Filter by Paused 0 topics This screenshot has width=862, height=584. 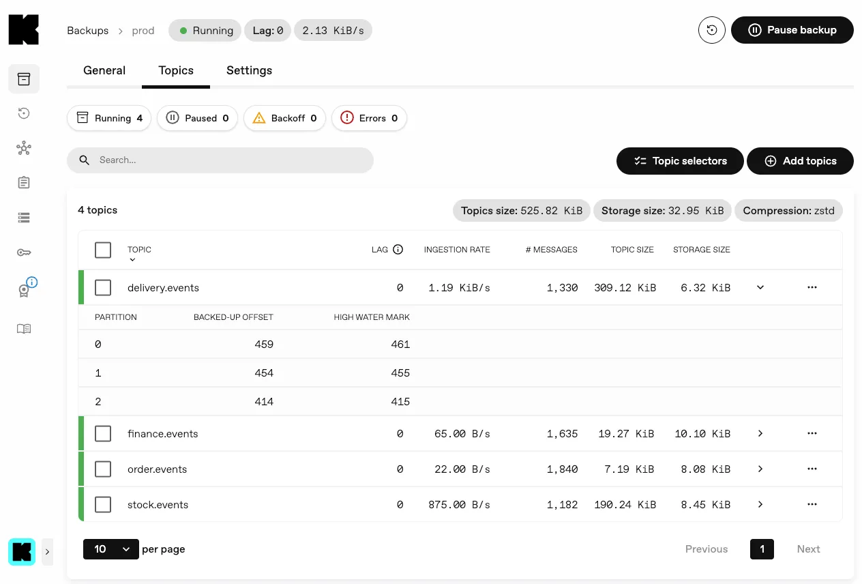click(x=197, y=118)
